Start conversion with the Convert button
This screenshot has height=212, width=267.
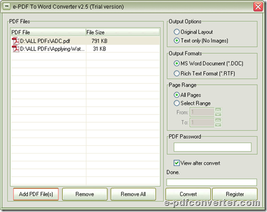coord(188,194)
